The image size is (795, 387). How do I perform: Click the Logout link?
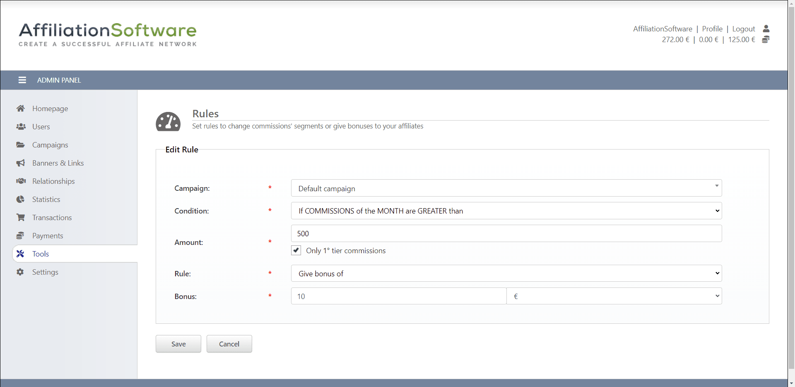click(x=743, y=29)
